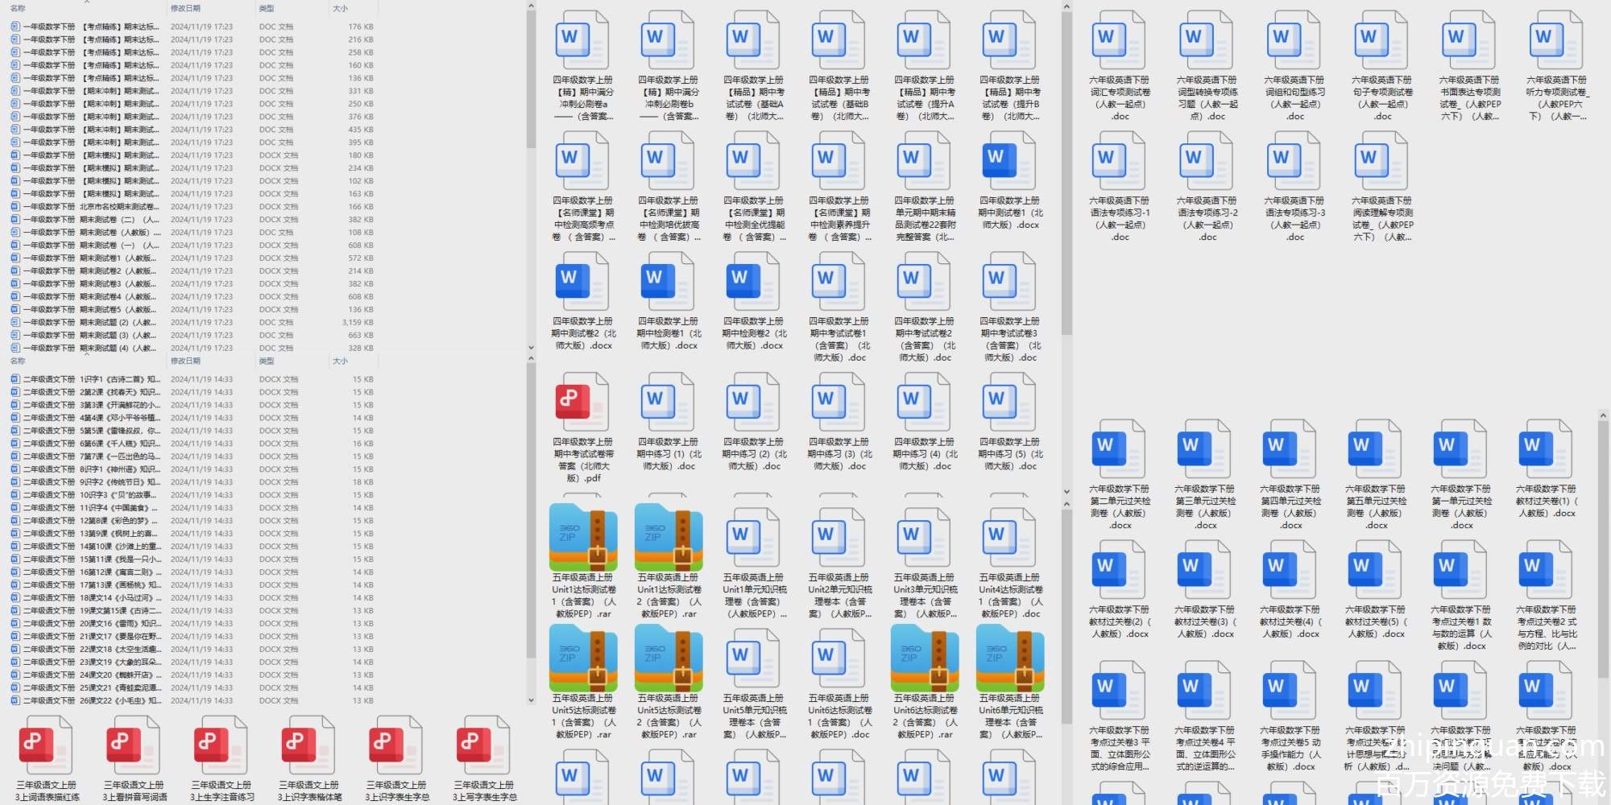Select 六年级数学下册 第二单元过关检测卷 Word file
Viewport: 1611px width, 805px height.
tap(1119, 449)
